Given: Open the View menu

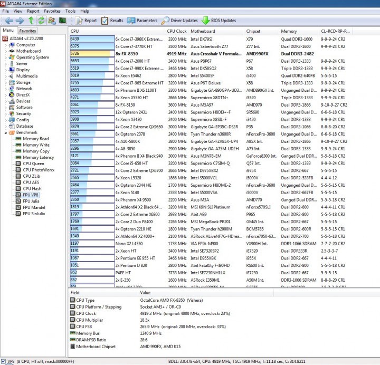Looking at the screenshot, I should tap(18, 11).
